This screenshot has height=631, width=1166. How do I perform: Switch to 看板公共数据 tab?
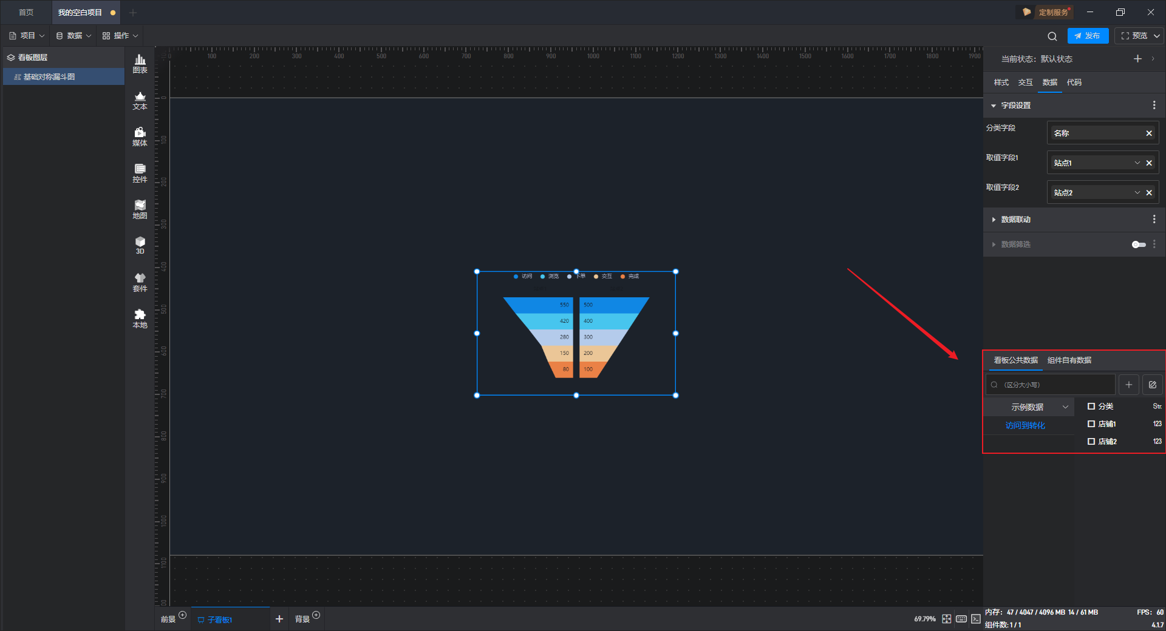click(x=1016, y=360)
